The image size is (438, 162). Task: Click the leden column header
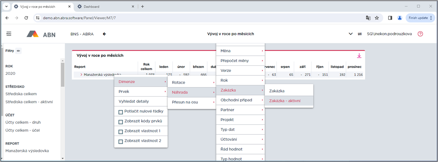pos(164,67)
